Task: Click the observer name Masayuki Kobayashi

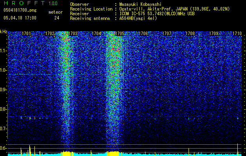Action: [x=140, y=4]
